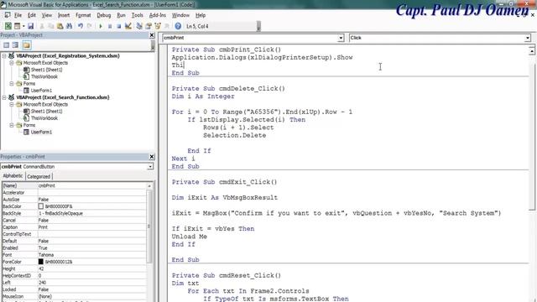537x302 pixels.
Task: Open the File menu
Action: click(18, 15)
